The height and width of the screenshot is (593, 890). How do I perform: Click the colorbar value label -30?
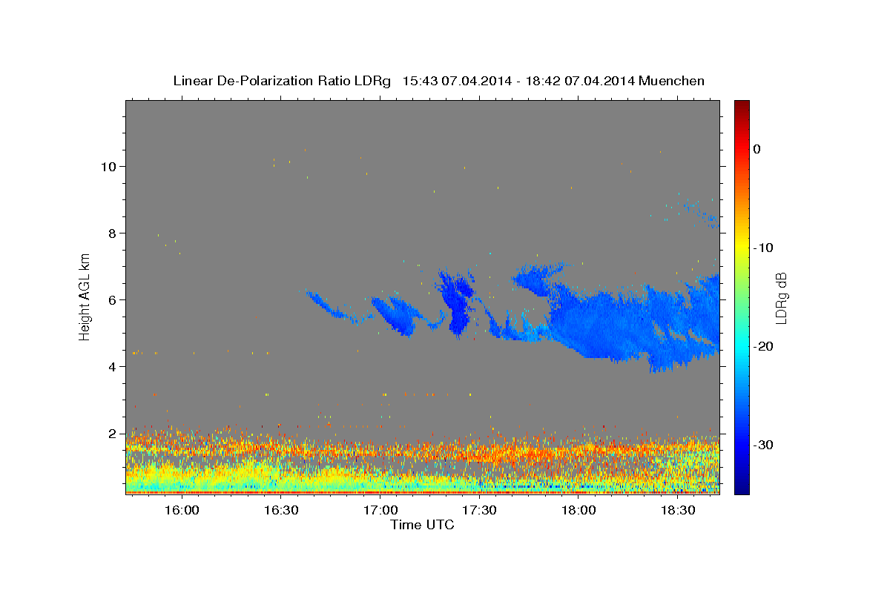[x=763, y=445]
